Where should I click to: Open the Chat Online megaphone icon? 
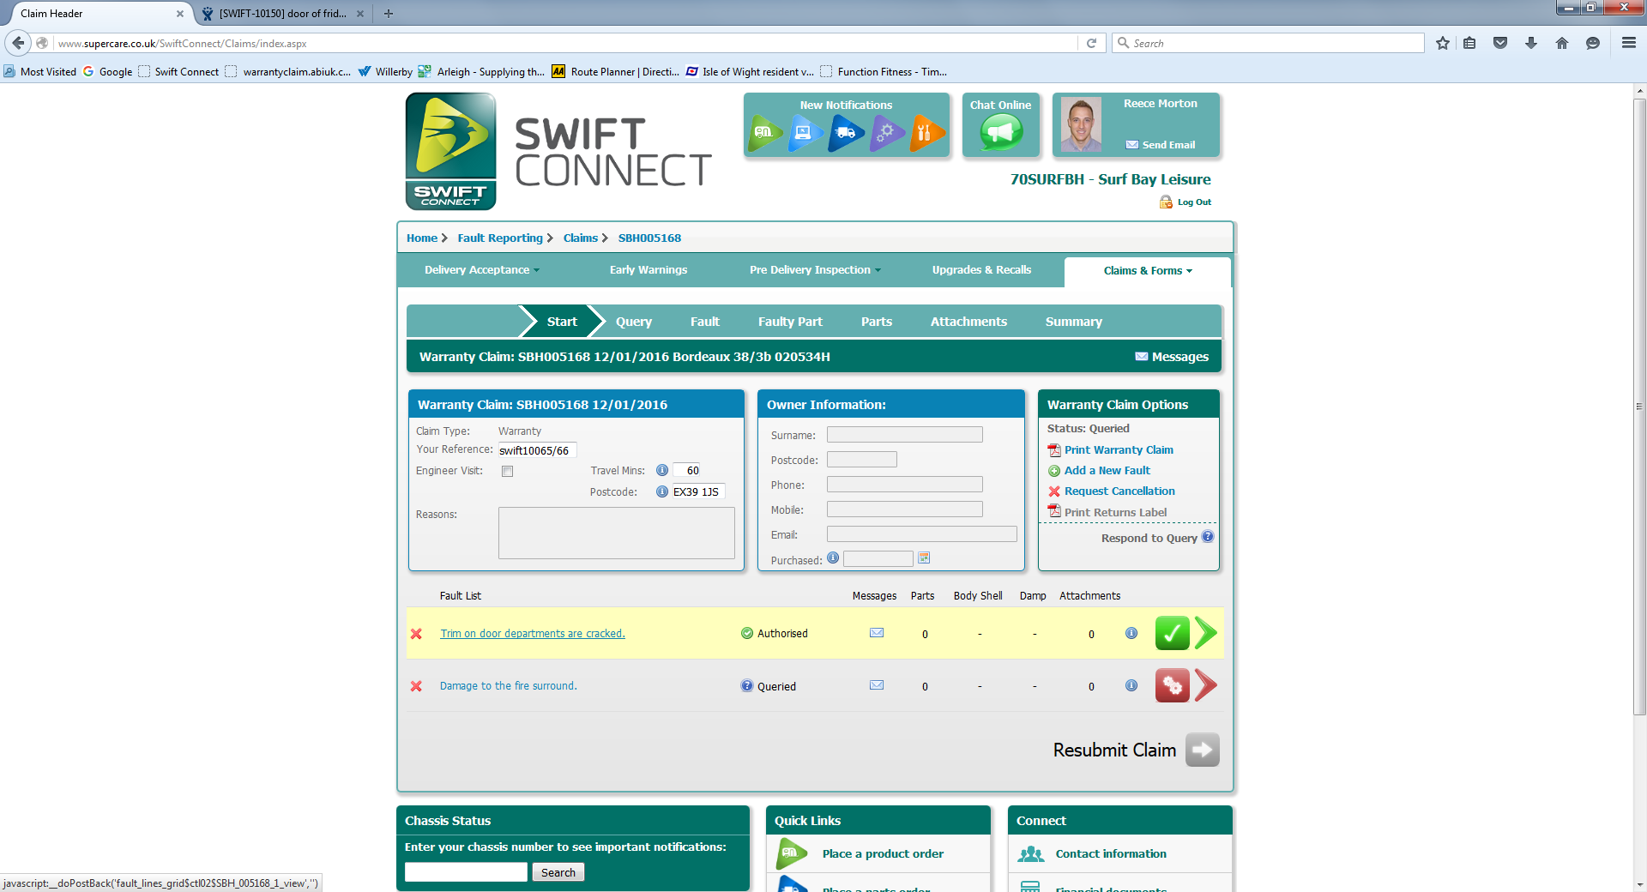click(x=1001, y=133)
